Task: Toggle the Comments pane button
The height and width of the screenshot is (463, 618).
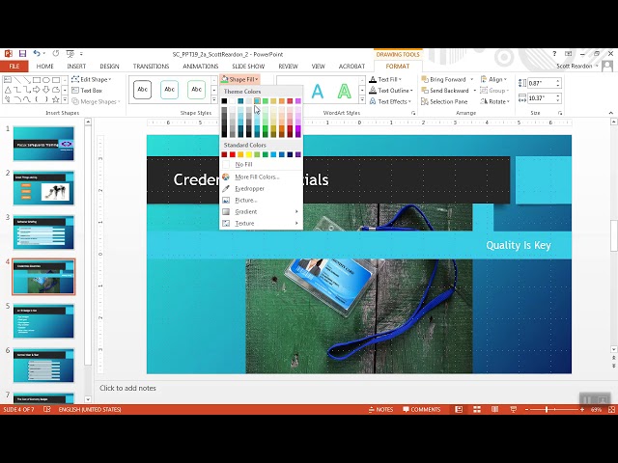Action: click(x=421, y=409)
